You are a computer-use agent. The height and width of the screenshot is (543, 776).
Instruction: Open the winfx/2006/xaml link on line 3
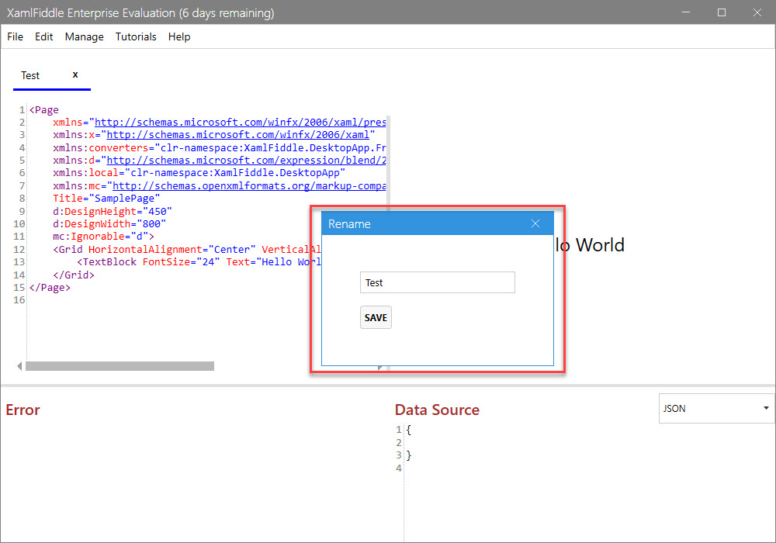click(238, 134)
